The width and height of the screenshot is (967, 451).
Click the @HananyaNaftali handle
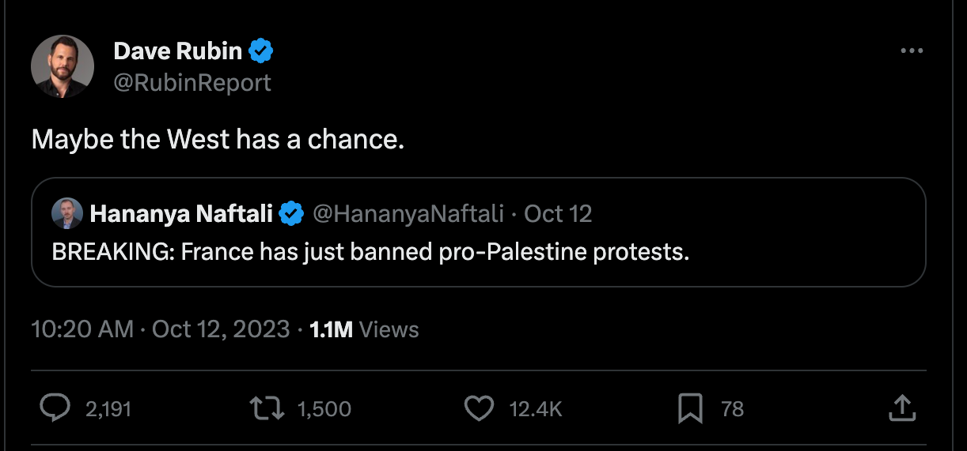click(x=409, y=213)
